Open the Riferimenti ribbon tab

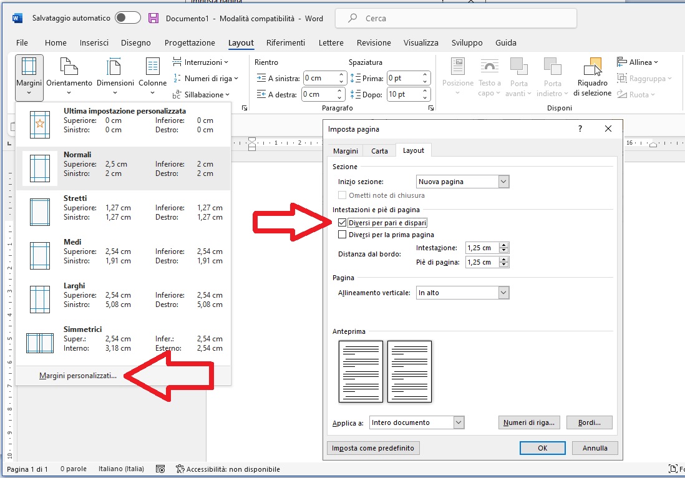coord(286,43)
